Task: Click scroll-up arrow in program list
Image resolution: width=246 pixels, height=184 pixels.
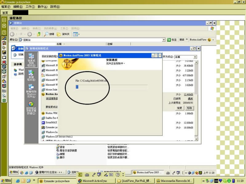Action: coord(196,62)
